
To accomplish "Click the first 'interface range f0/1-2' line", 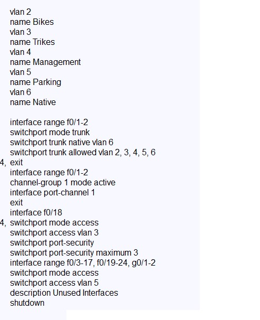I will tap(49, 123).
